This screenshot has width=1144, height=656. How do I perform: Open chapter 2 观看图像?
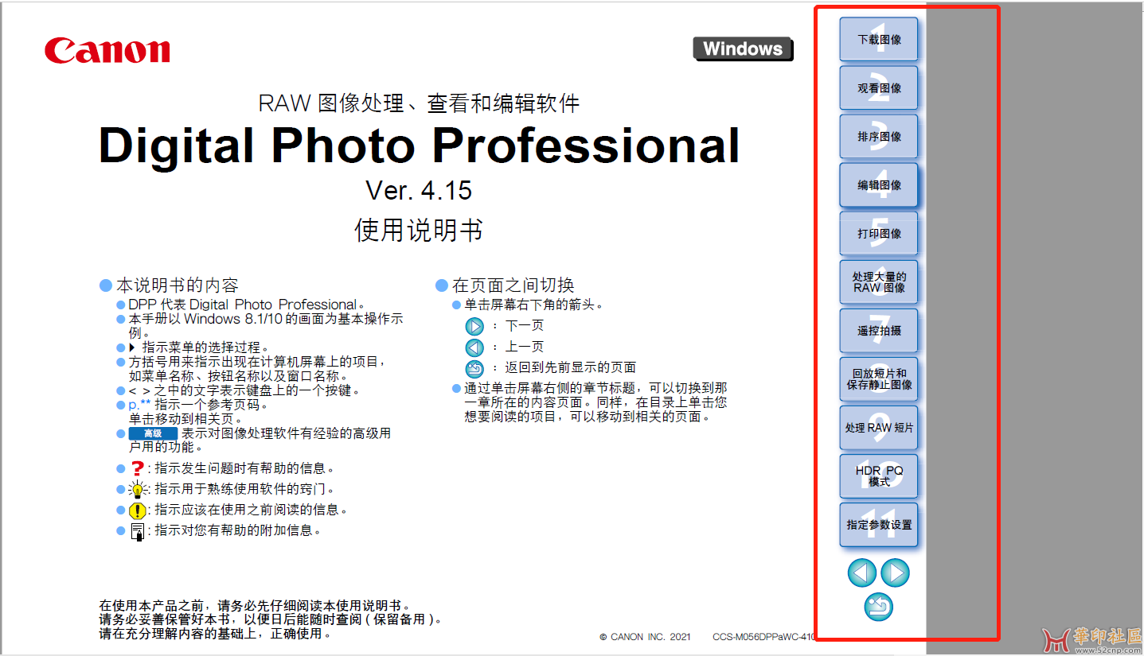[x=879, y=87]
